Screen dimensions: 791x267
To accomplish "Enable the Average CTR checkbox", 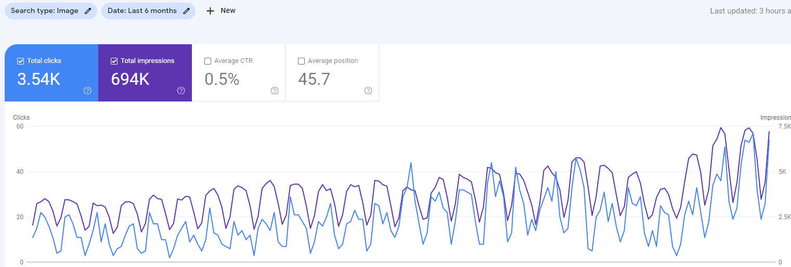I will click(x=208, y=61).
